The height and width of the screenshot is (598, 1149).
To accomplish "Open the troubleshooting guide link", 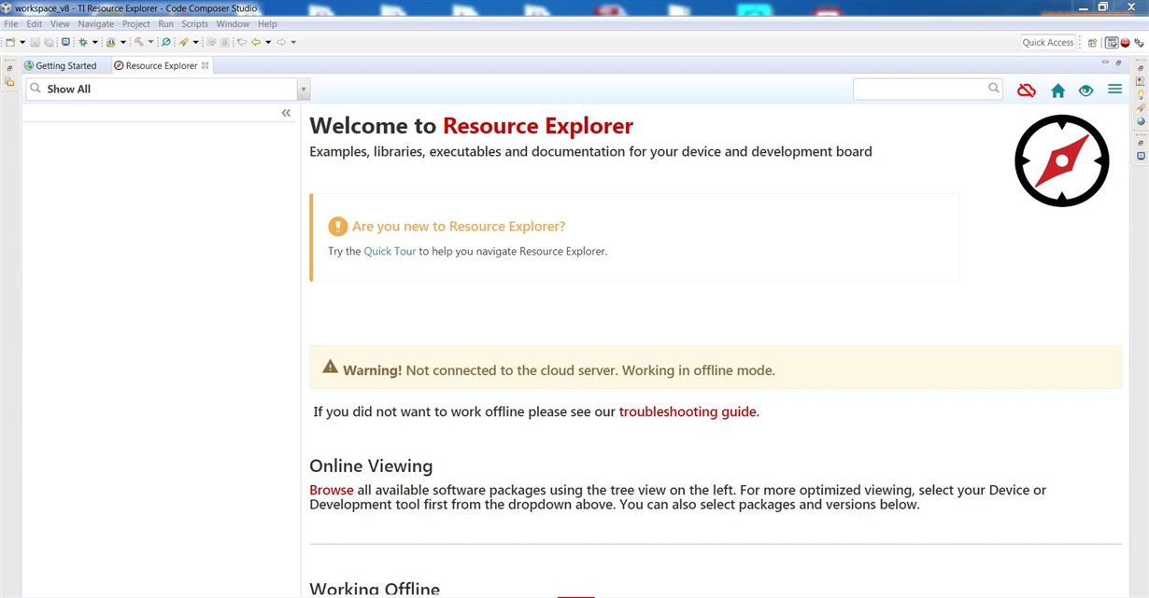I will 689,411.
